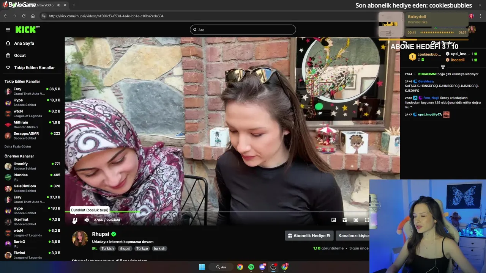The width and height of the screenshot is (486, 273).
Task: Open GalaCimBom recommended channel
Action: click(32, 188)
